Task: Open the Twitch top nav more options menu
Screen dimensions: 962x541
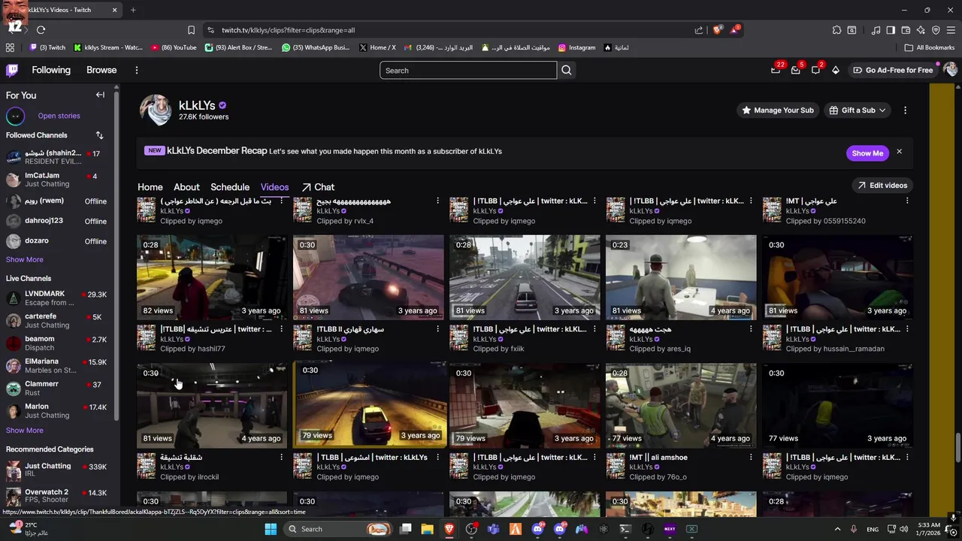Action: tap(136, 70)
